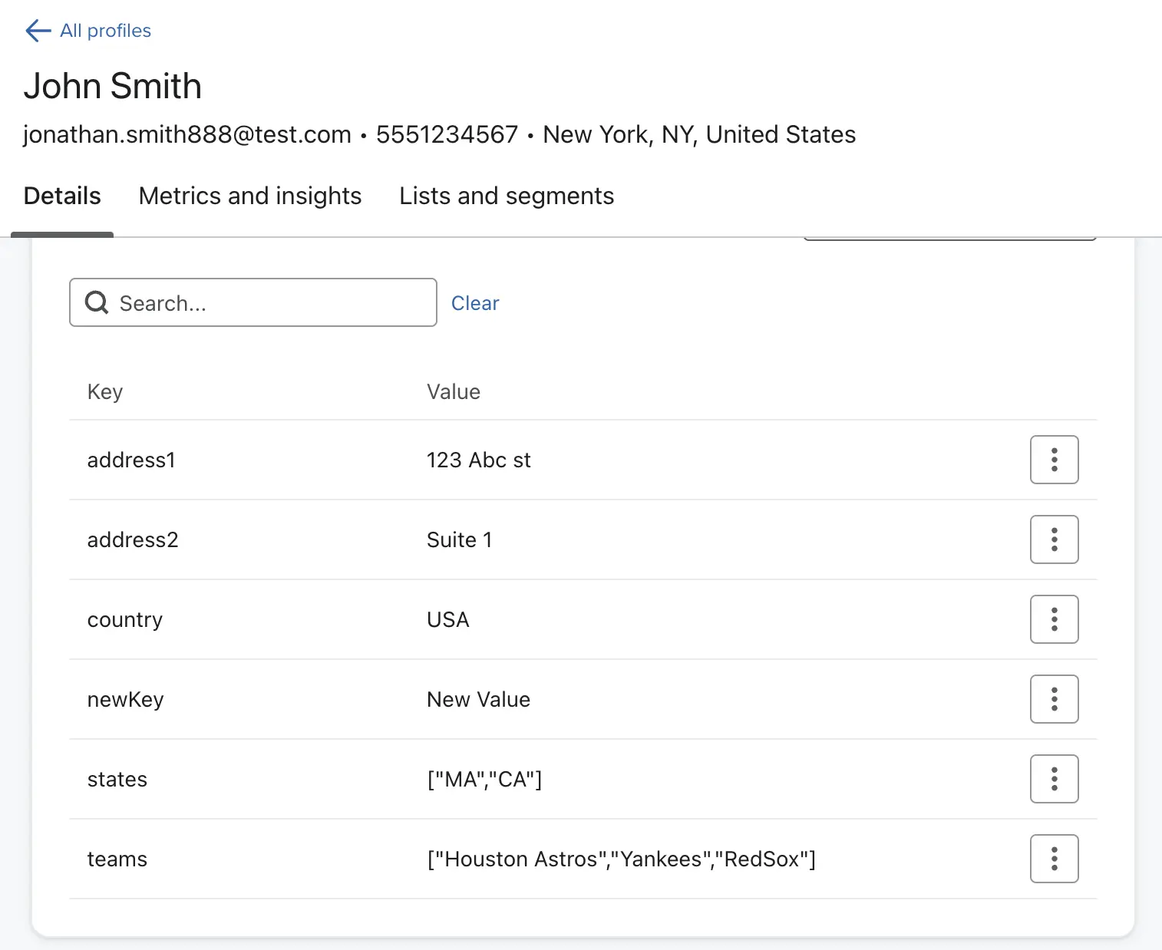This screenshot has height=950, width=1162.
Task: Click the Key column header
Action: pos(105,392)
